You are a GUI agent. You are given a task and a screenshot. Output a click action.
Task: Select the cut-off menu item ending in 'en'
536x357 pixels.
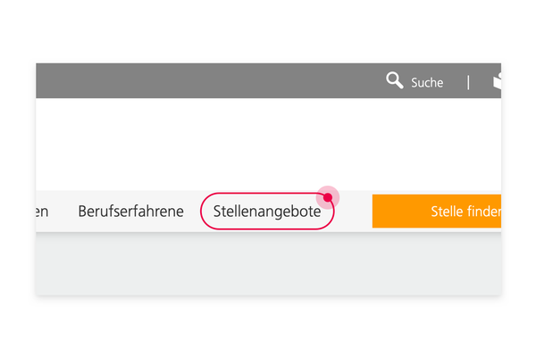(x=42, y=212)
